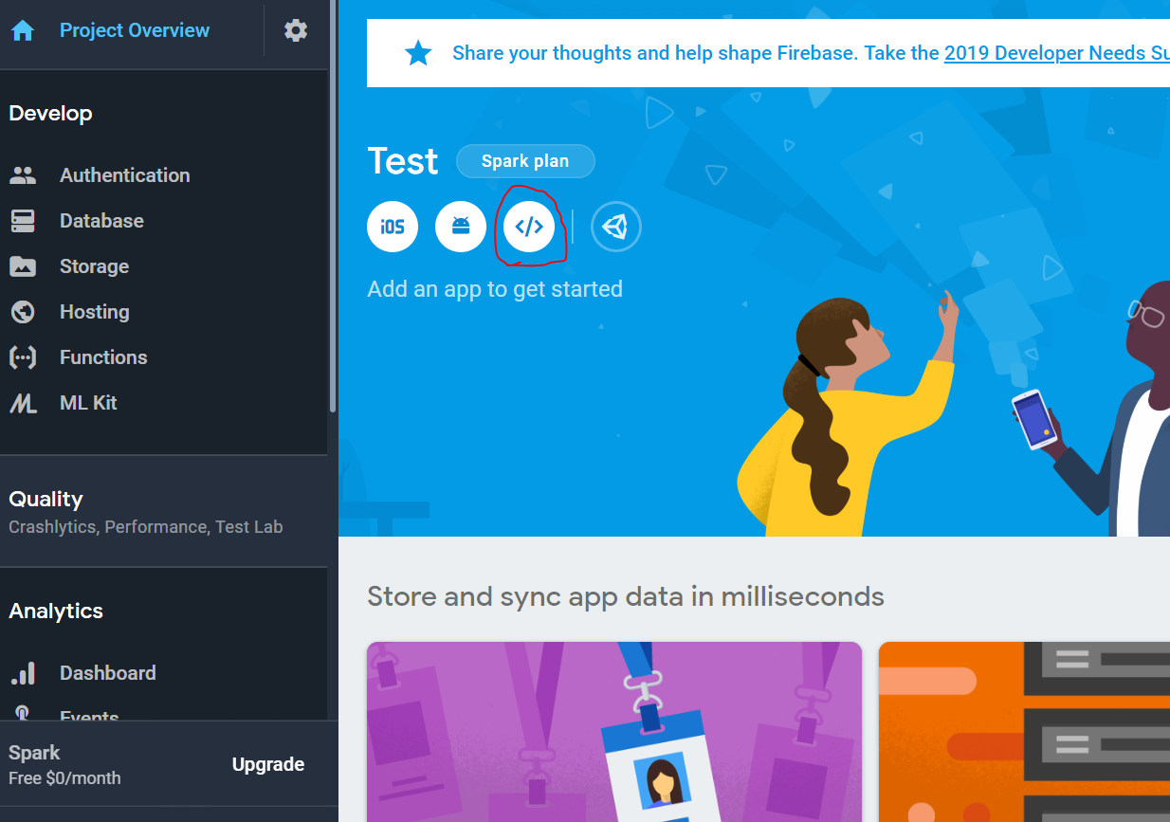Expand the Analytics section header

click(x=56, y=611)
